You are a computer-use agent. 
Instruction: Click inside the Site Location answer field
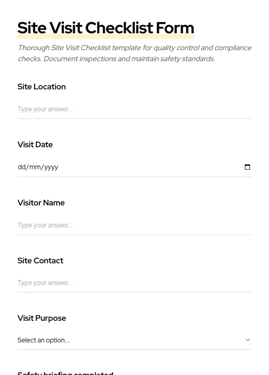134,109
